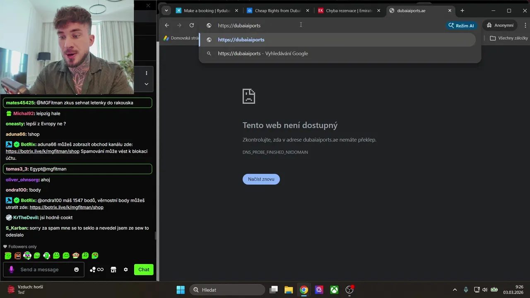Viewport: 530px width, 298px height.
Task: Click the green Chat send button
Action: (144, 269)
